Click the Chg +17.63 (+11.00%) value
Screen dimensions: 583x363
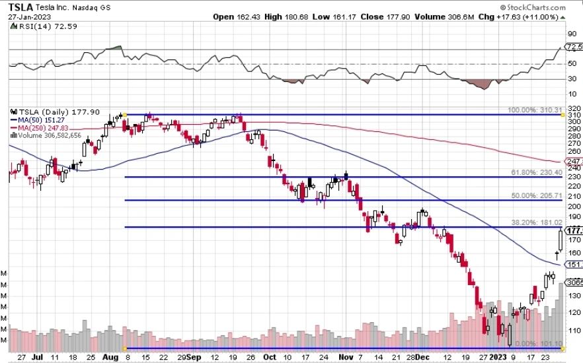click(x=518, y=17)
